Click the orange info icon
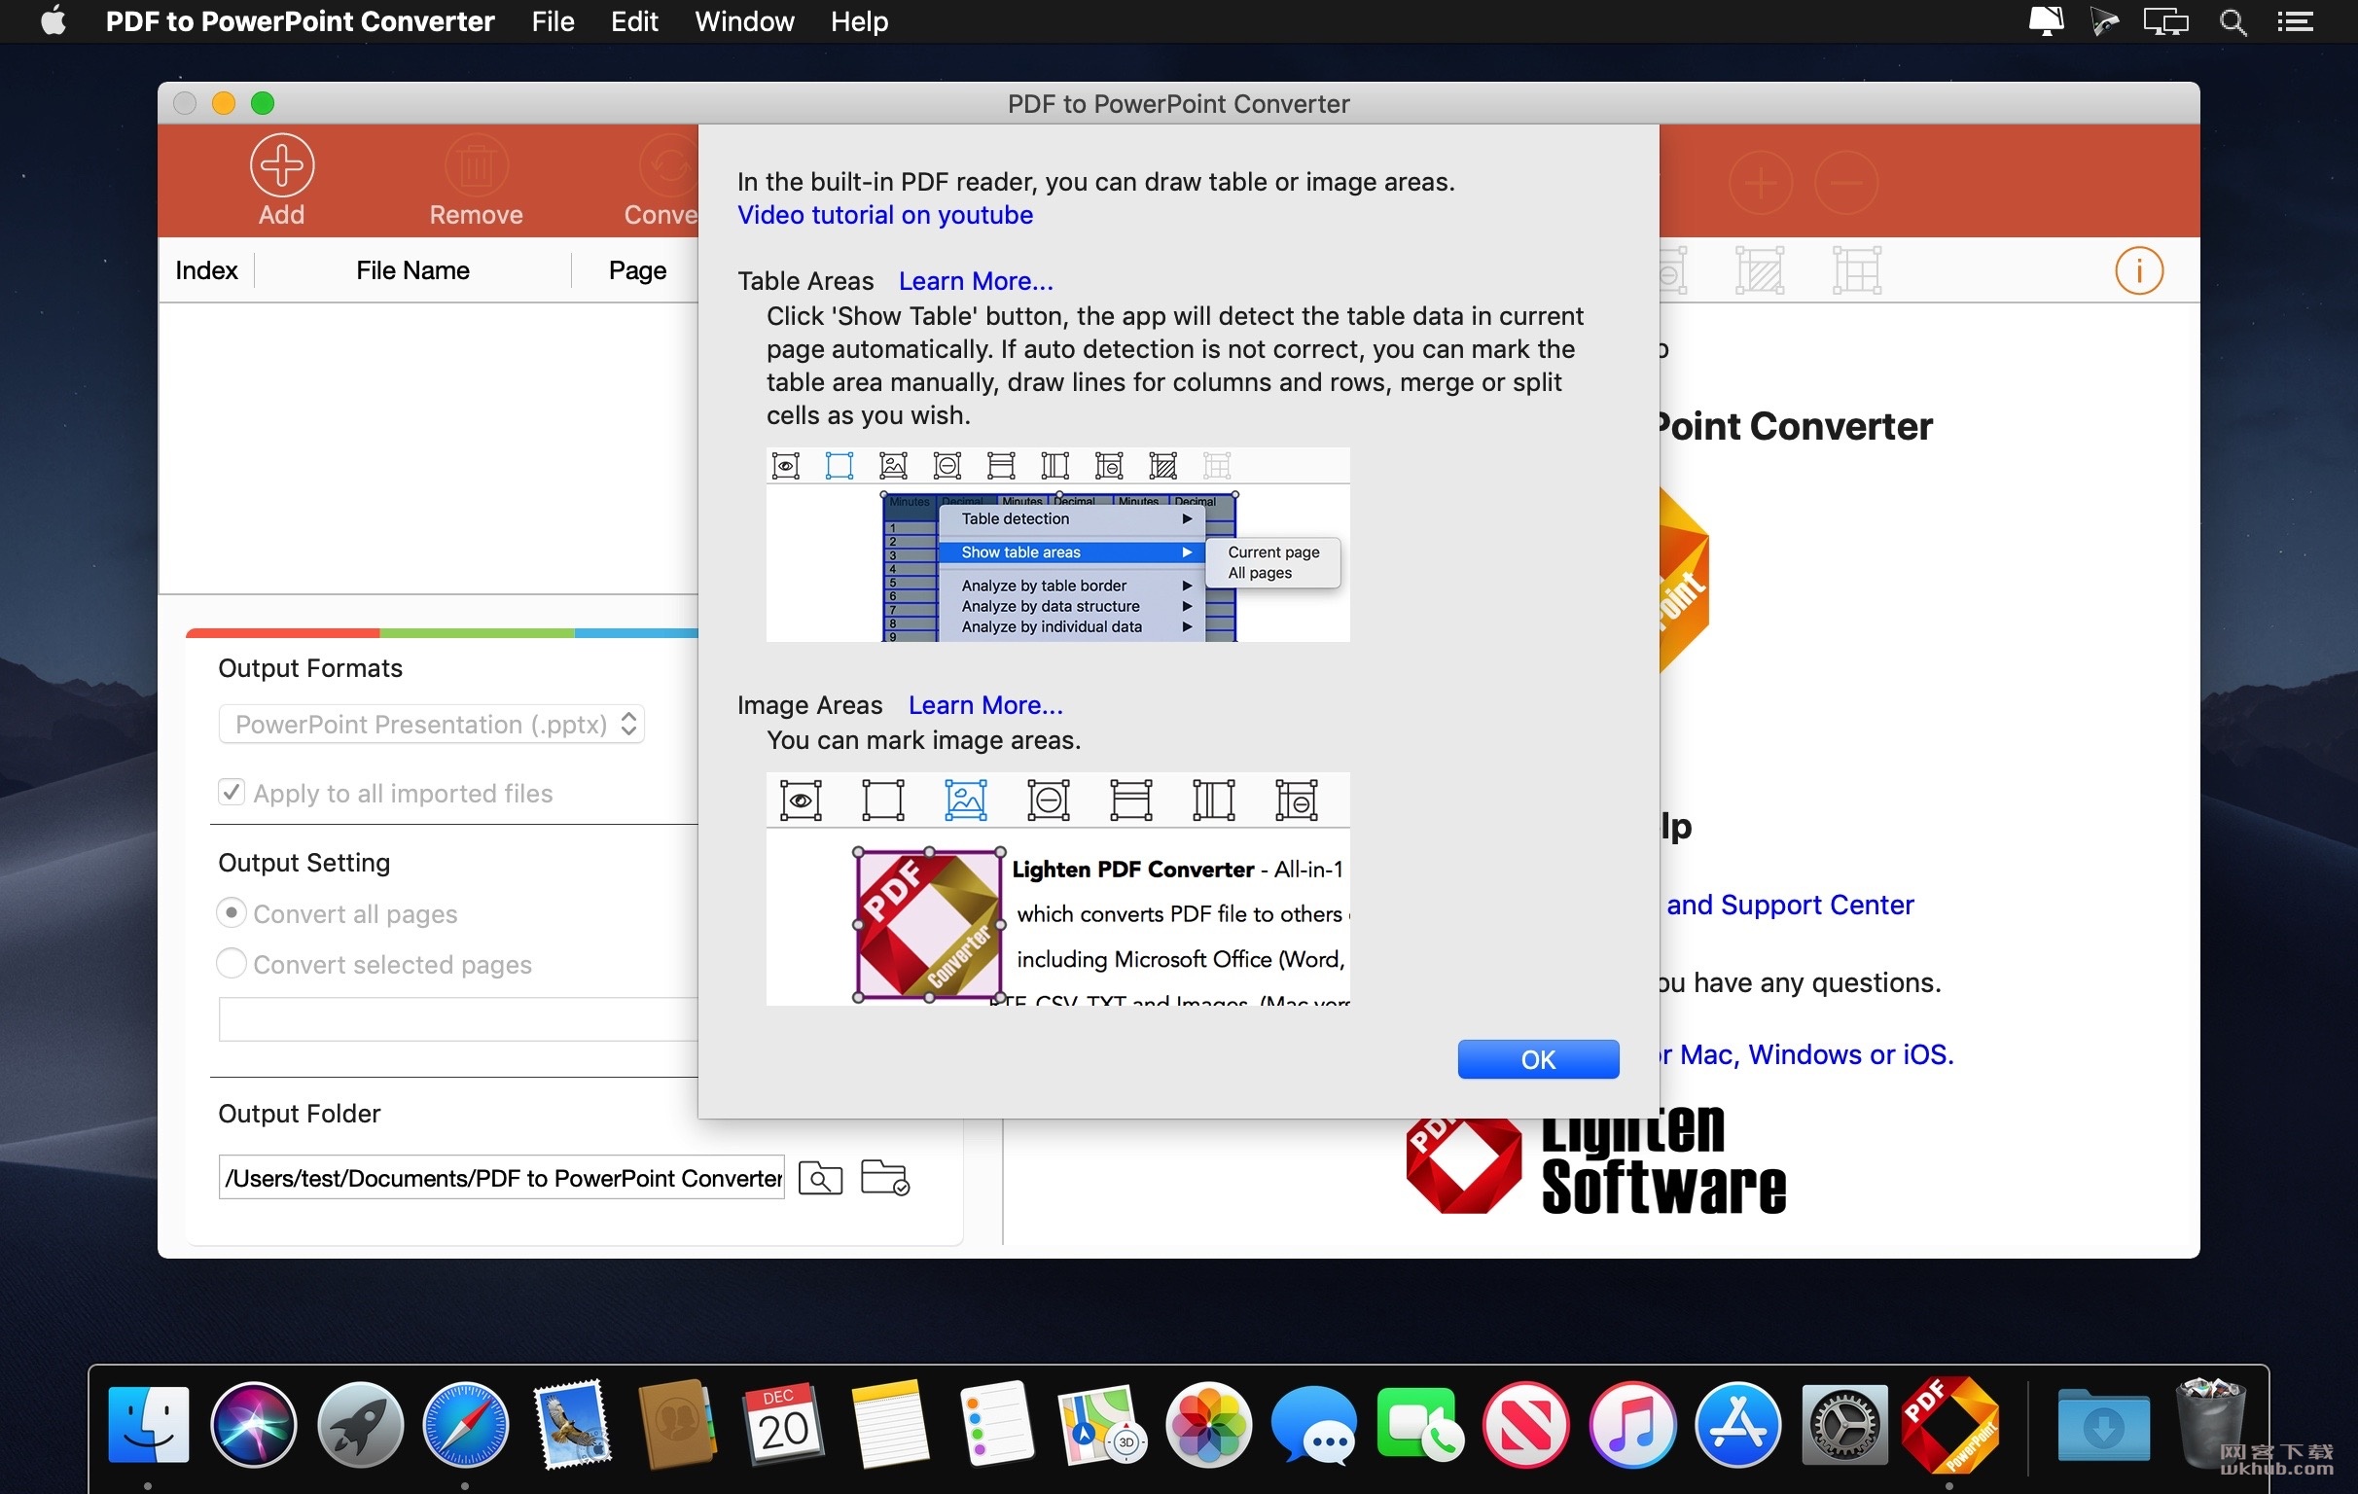 tap(2139, 270)
